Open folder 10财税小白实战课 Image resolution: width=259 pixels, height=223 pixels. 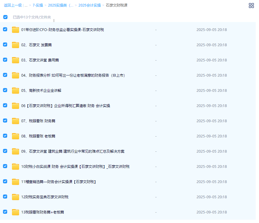75,166
